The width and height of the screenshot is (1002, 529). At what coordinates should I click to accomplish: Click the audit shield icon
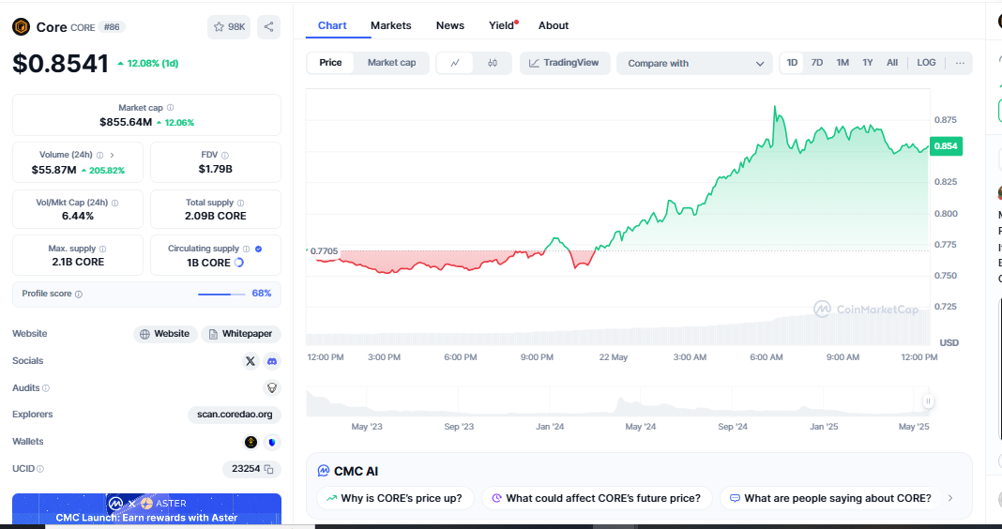(x=271, y=387)
